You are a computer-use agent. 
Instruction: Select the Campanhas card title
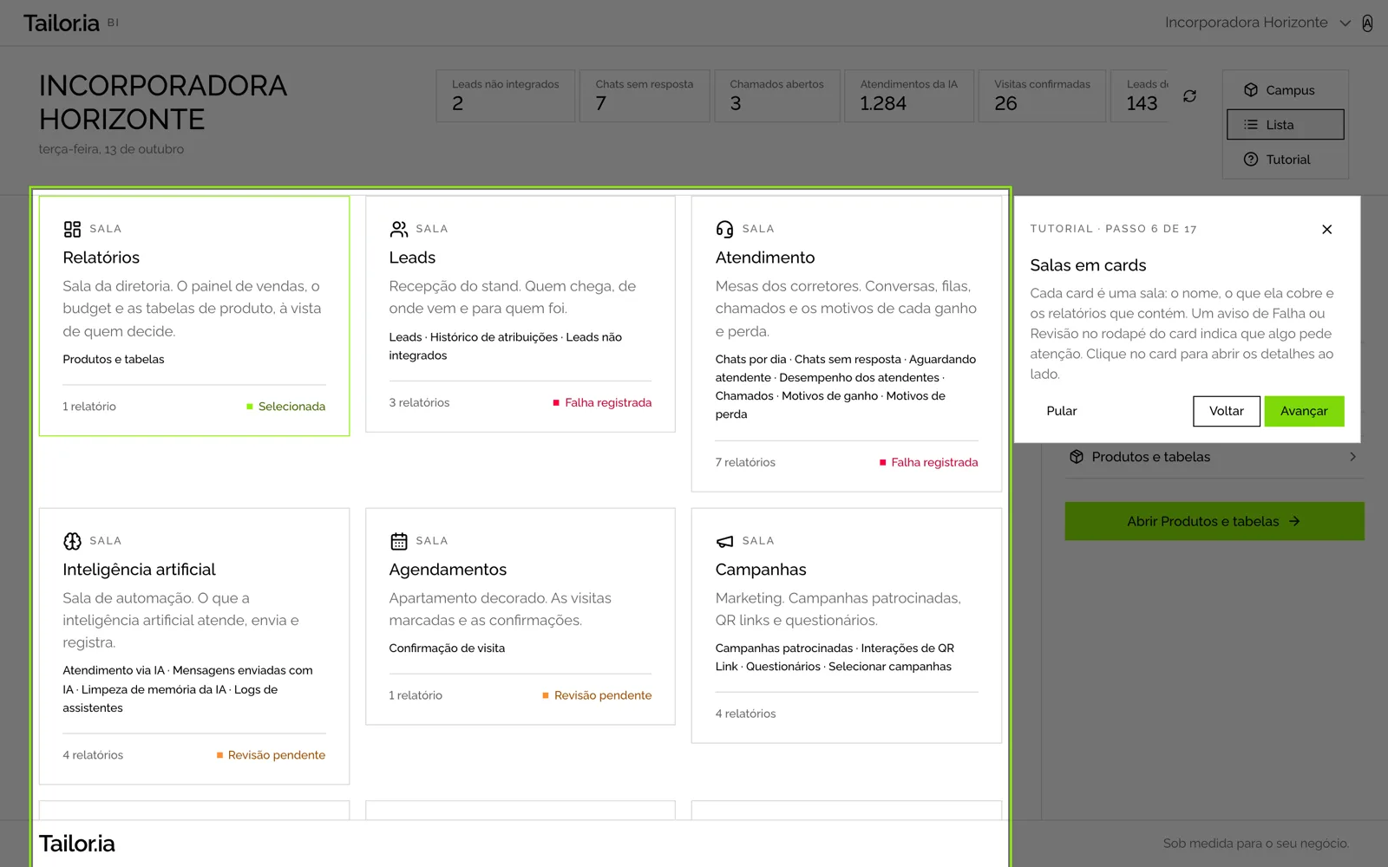pyautogui.click(x=761, y=570)
